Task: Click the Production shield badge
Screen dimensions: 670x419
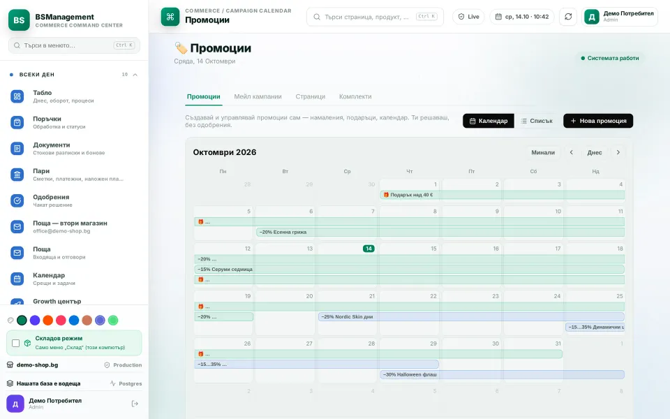Action: [123, 365]
